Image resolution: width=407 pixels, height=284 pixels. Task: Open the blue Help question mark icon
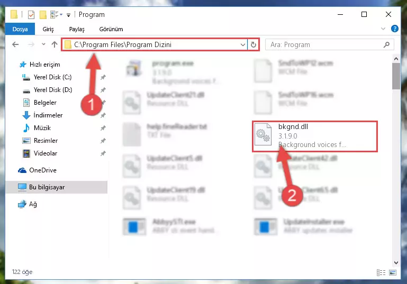[394, 29]
